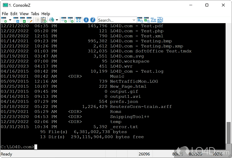Viewport: 232px width, 158px height.
Task: Maximize the ConsoleZ window
Action: pos(207,5)
